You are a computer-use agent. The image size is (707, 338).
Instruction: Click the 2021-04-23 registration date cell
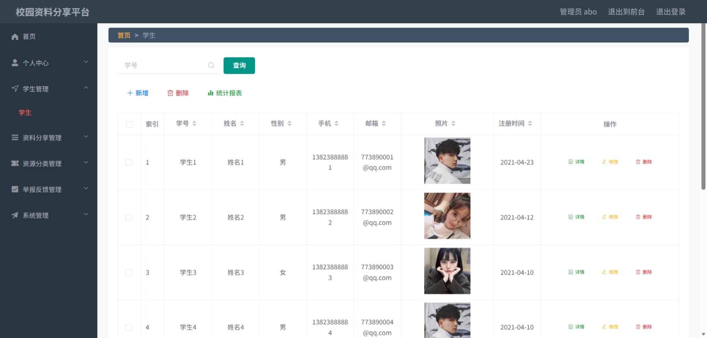point(517,162)
